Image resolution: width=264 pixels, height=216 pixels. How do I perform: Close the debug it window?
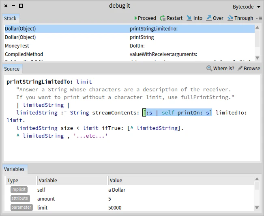coord(6,6)
